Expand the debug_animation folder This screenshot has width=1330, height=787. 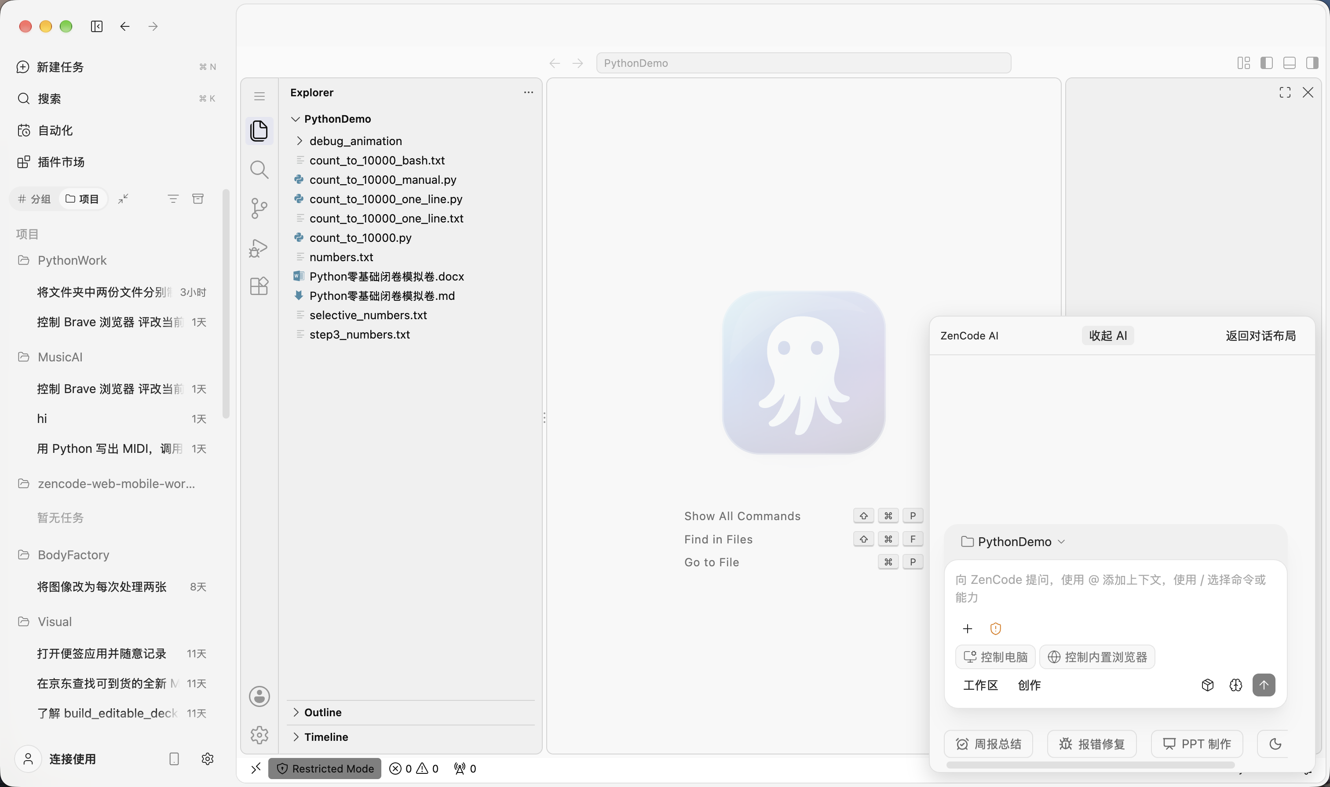pyautogui.click(x=299, y=141)
